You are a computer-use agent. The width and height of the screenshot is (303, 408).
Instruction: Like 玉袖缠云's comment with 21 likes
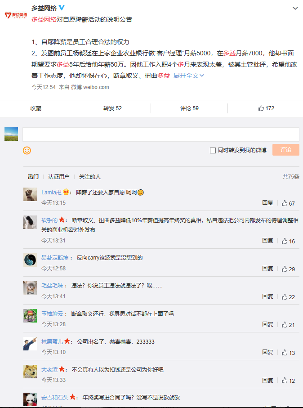tap(288, 324)
